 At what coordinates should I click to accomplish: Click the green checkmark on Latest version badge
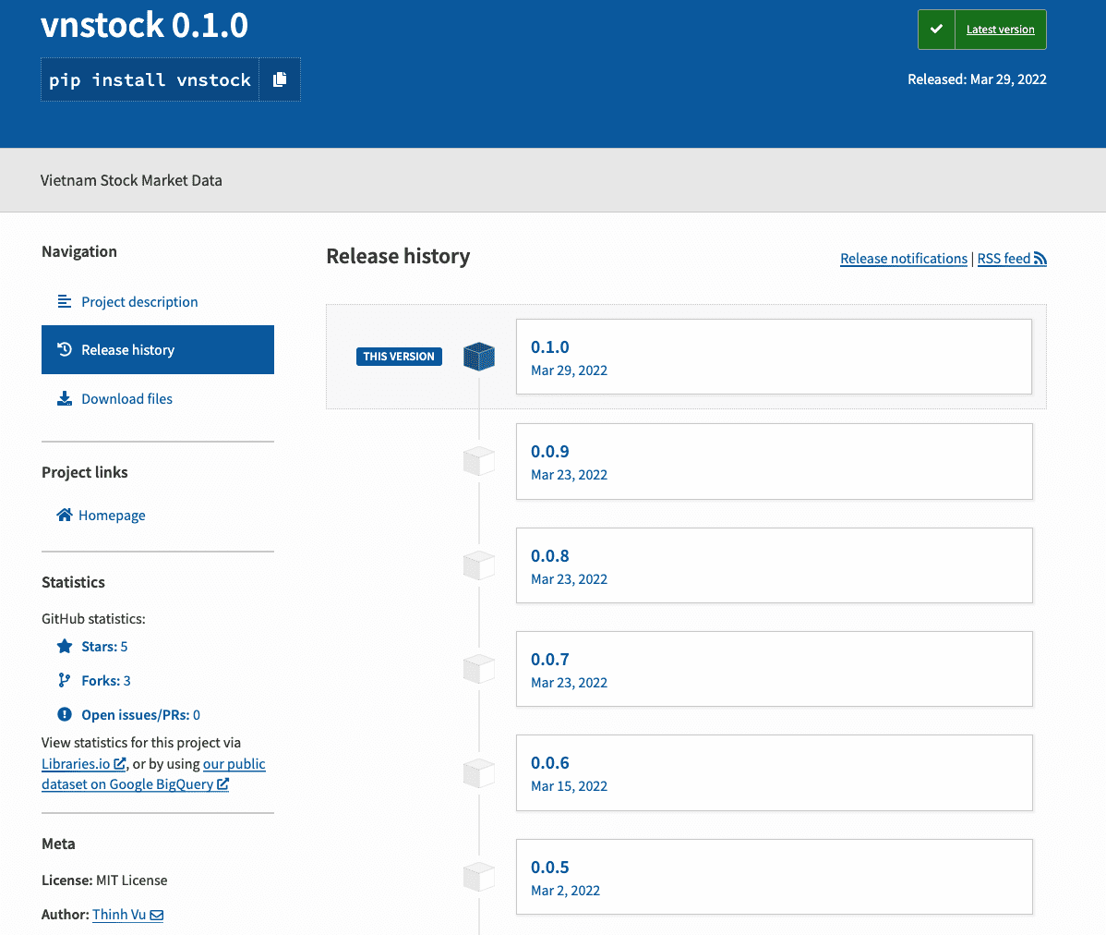935,29
